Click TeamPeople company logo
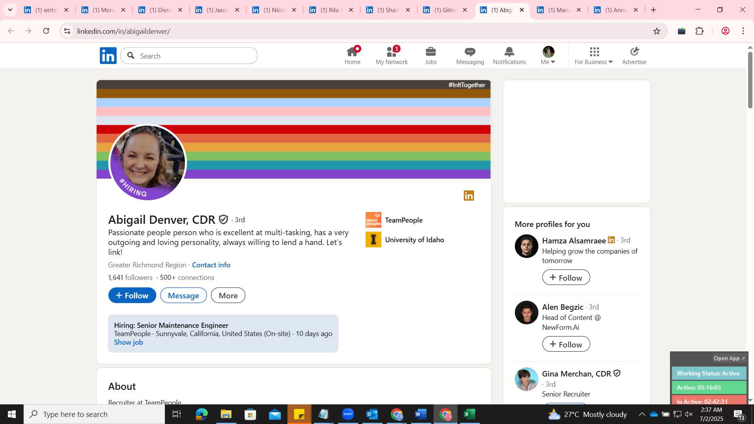The width and height of the screenshot is (754, 424). click(373, 220)
